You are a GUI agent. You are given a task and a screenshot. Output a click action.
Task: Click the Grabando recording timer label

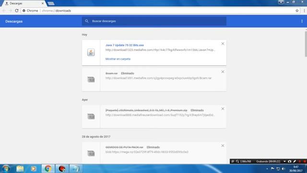[x=268, y=161]
